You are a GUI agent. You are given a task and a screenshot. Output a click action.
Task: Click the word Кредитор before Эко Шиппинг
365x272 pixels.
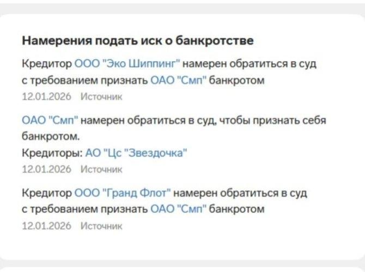tap(47, 64)
